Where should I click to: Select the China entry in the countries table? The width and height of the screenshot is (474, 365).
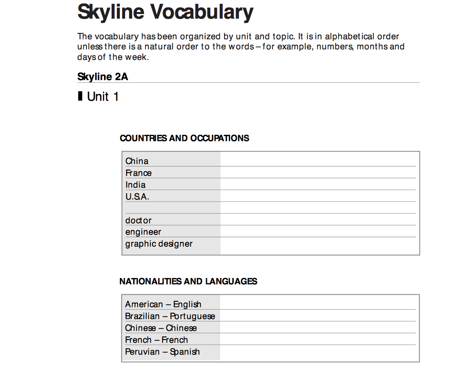pos(136,161)
